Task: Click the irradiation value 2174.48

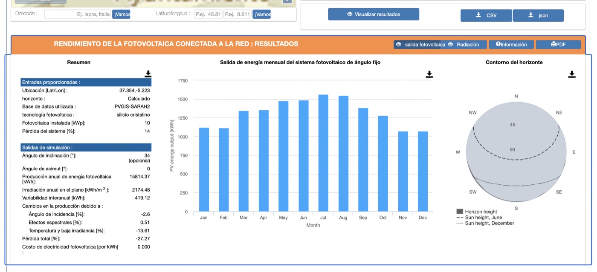Action: tap(141, 190)
